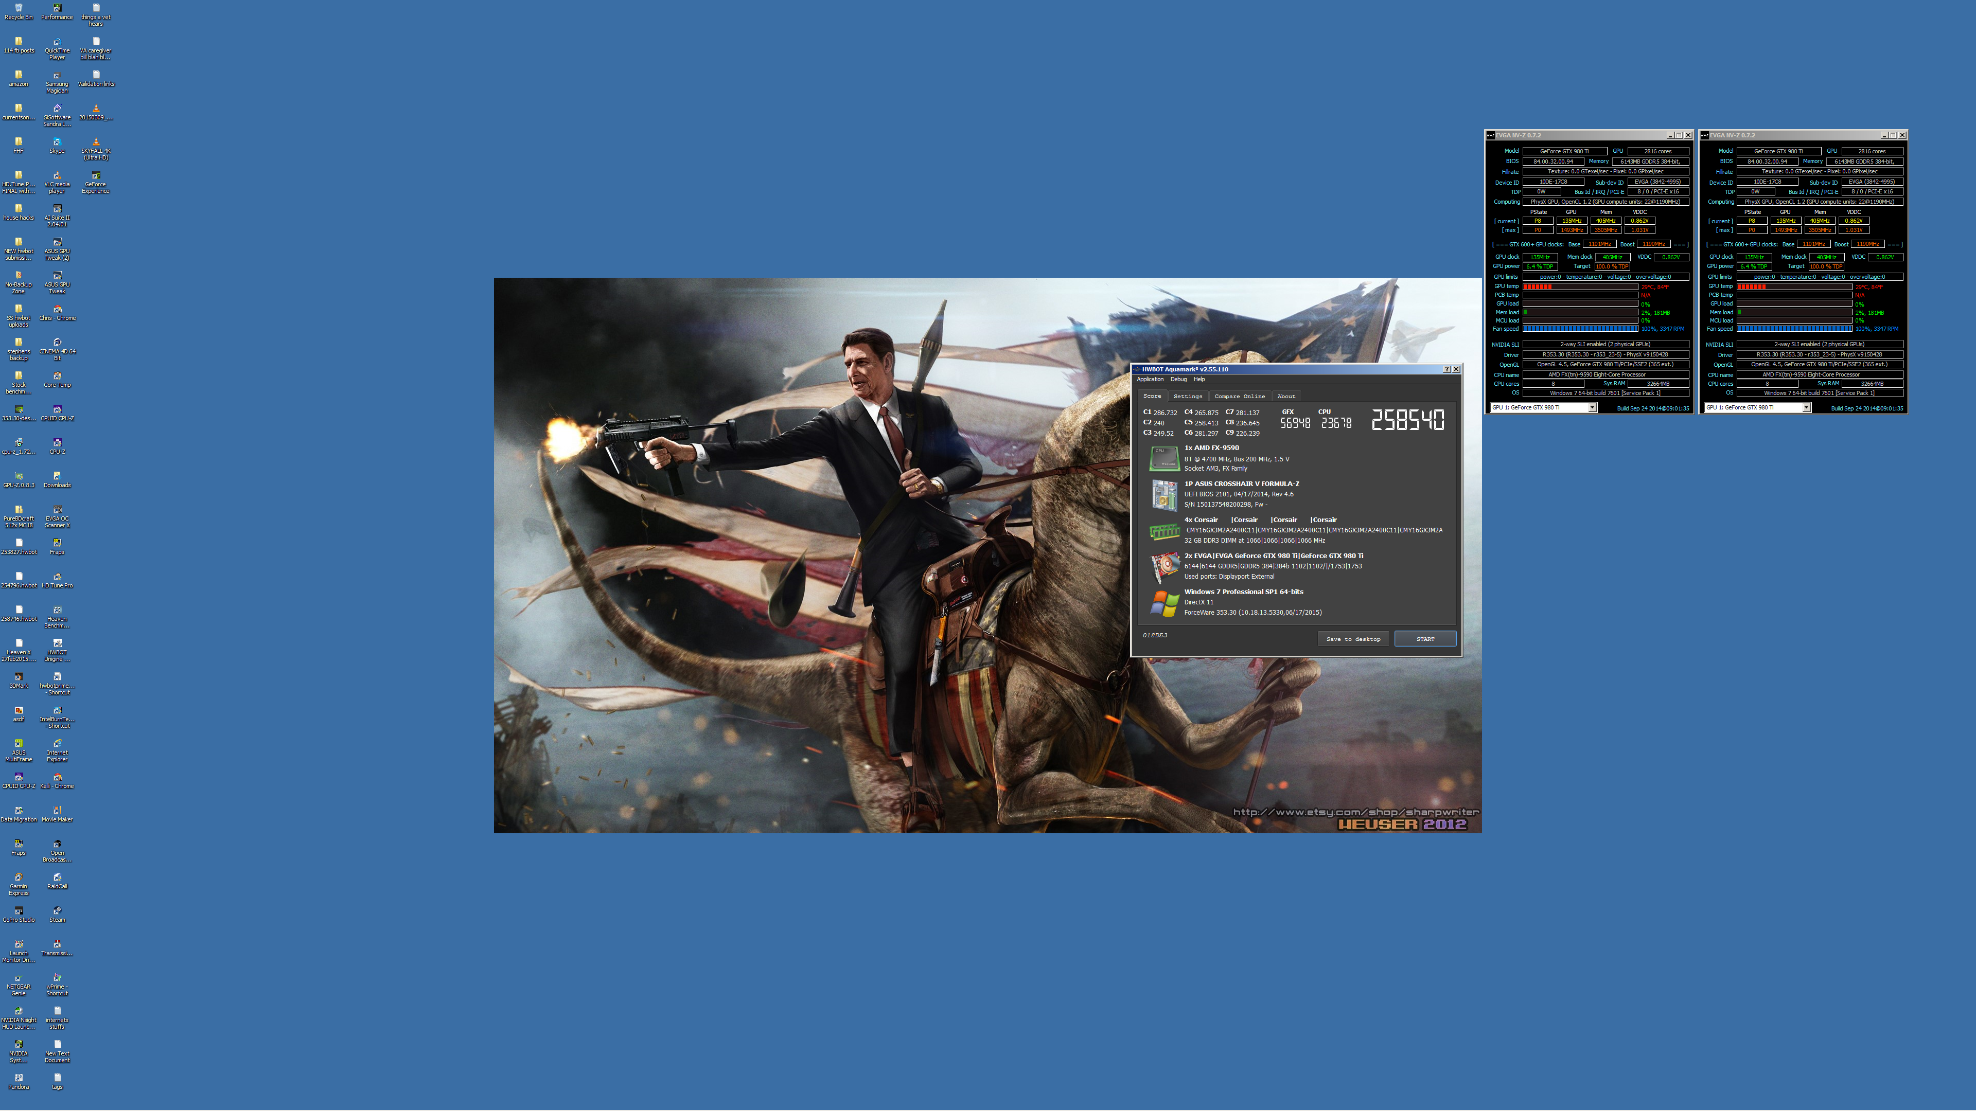Launch the Pandora desktop shortcut

click(x=19, y=1082)
